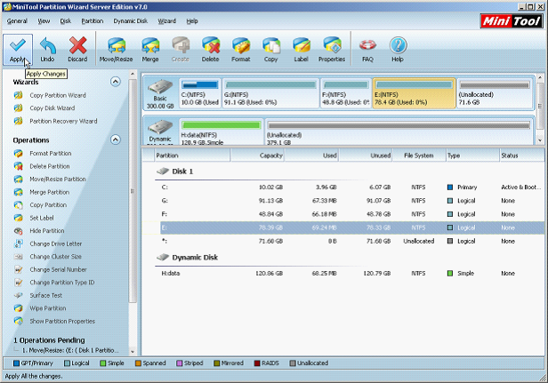Open the Wizard menu
Viewport: 548px width, 383px height.
coord(166,21)
